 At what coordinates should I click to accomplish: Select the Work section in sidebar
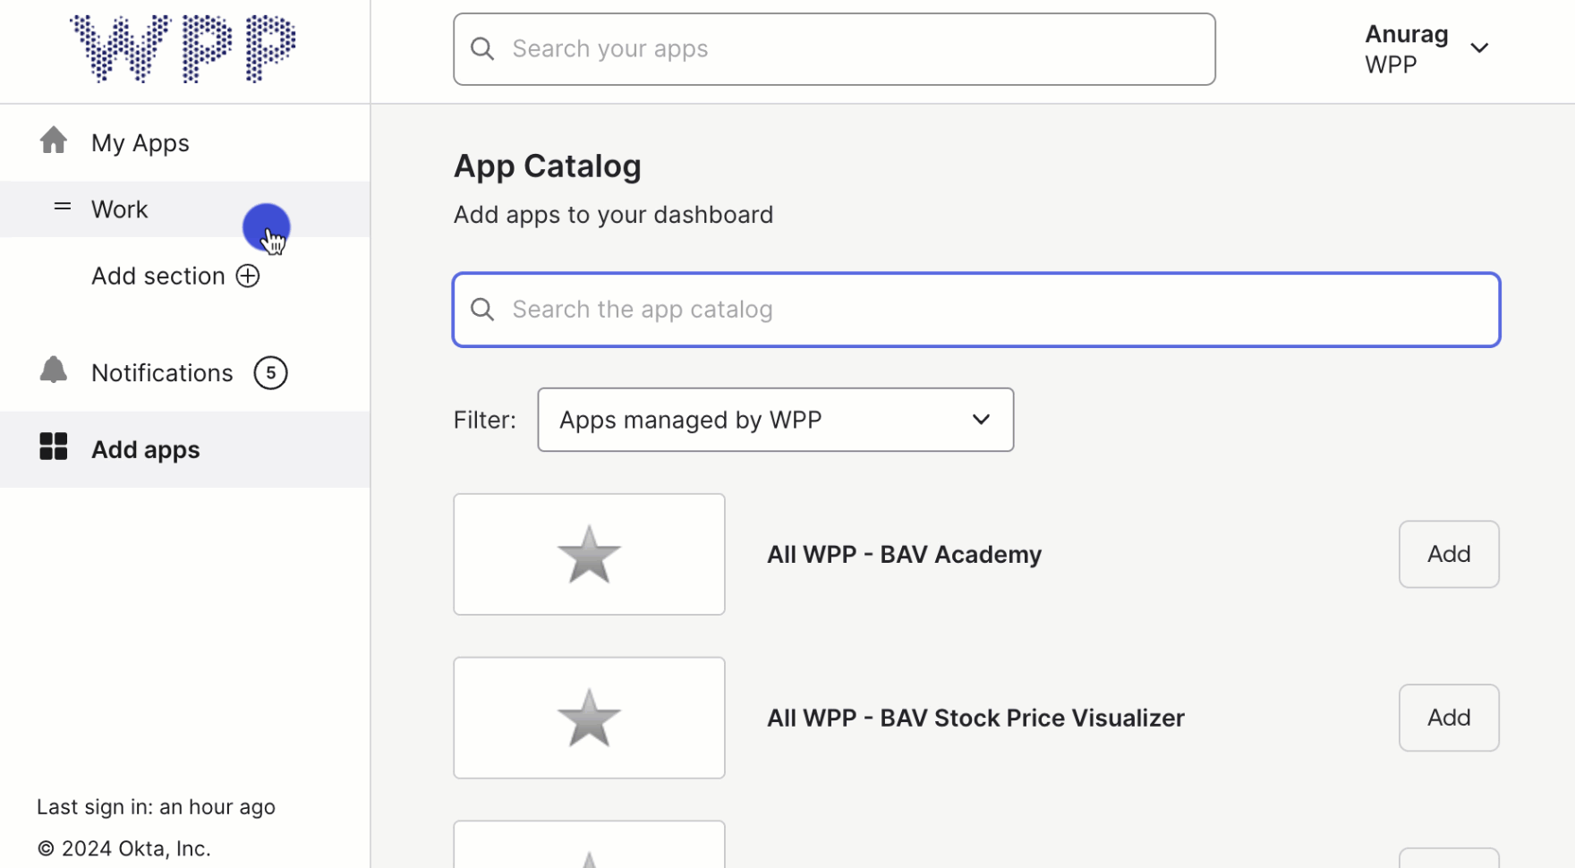(x=120, y=209)
